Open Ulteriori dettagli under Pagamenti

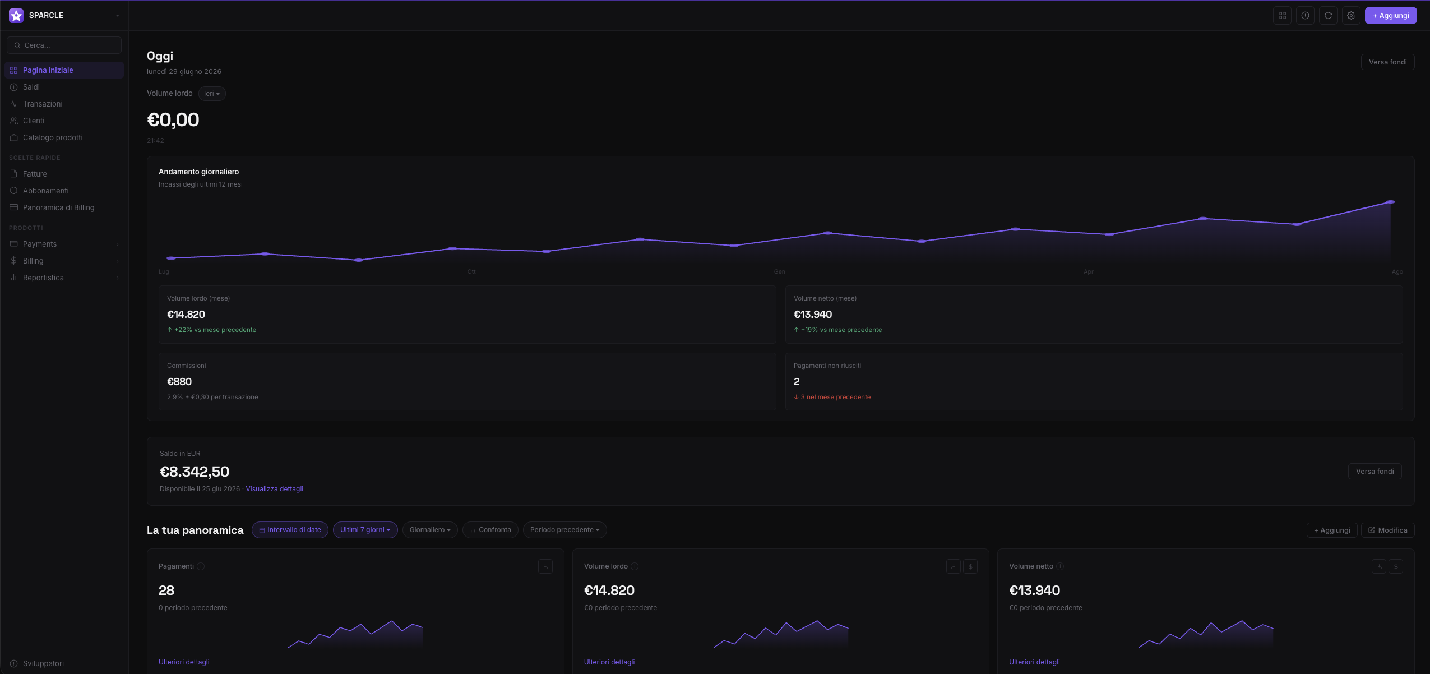184,662
